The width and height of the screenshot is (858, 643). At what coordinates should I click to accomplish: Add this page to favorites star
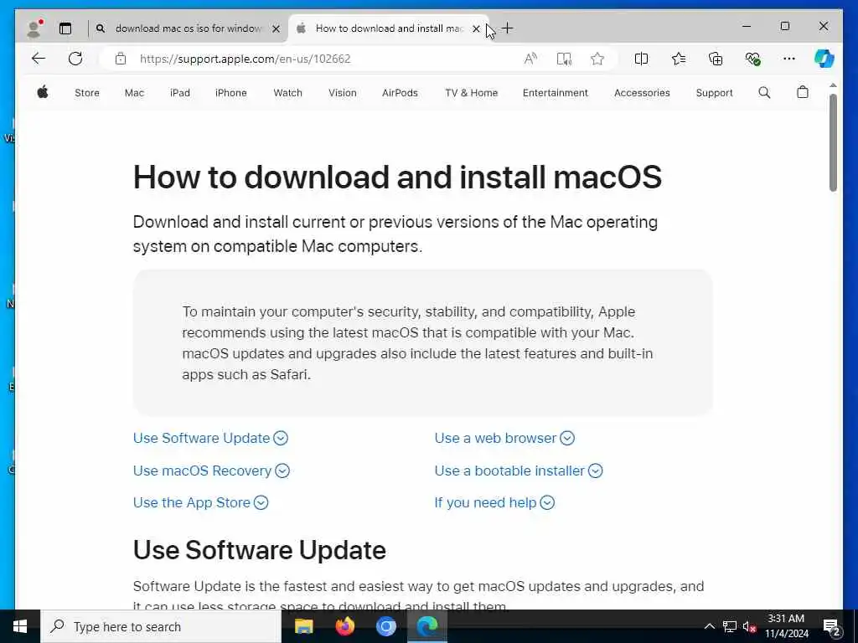pos(597,59)
